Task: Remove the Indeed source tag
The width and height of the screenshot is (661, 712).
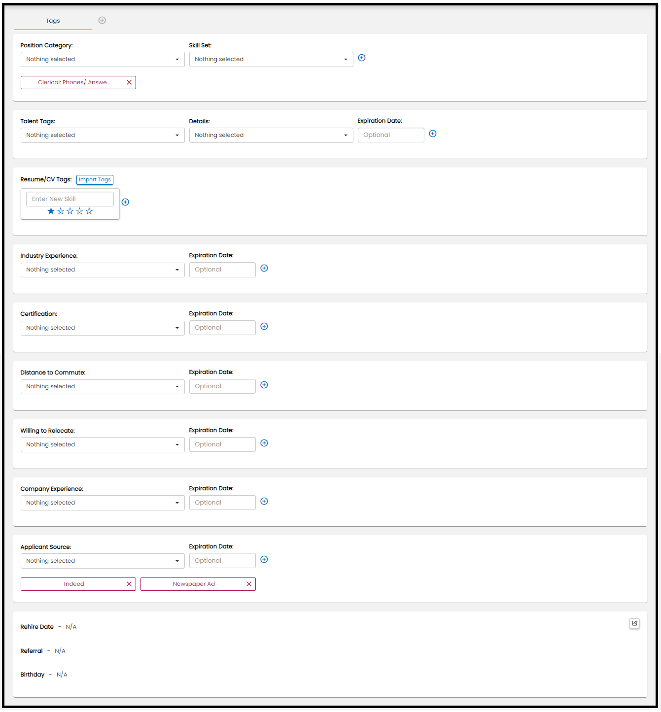Action: tap(129, 584)
